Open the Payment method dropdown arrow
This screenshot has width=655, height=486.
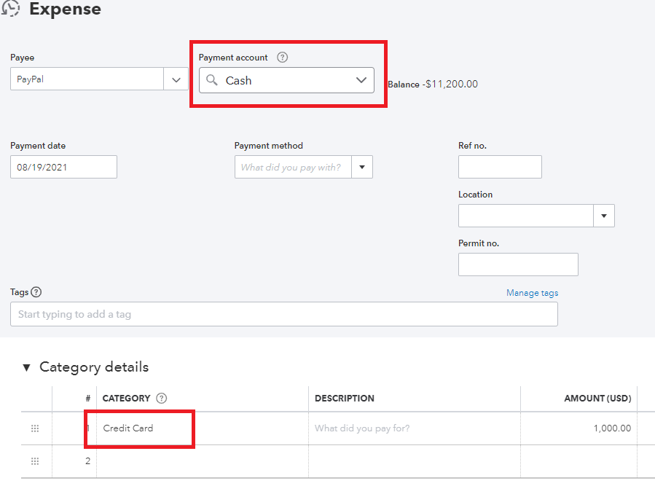click(x=362, y=168)
